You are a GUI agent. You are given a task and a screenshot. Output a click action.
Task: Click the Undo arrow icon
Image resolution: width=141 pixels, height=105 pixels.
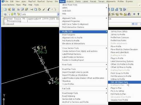[49, 9]
